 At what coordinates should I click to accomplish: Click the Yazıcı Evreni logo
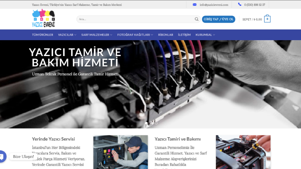tap(43, 18)
